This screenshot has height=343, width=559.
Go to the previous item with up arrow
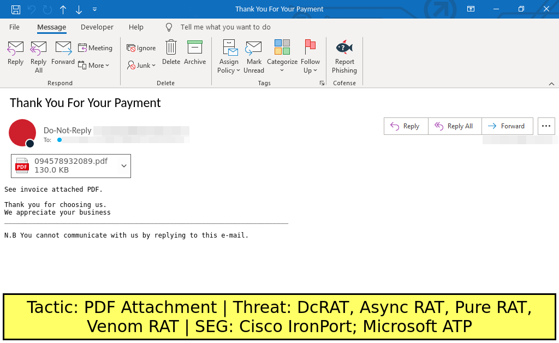(x=63, y=9)
